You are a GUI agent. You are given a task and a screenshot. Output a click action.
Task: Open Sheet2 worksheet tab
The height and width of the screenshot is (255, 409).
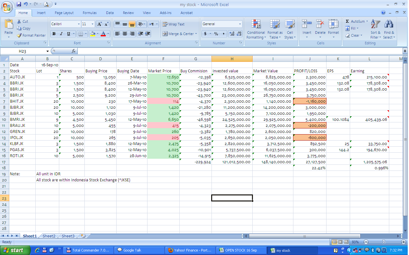click(x=49, y=236)
